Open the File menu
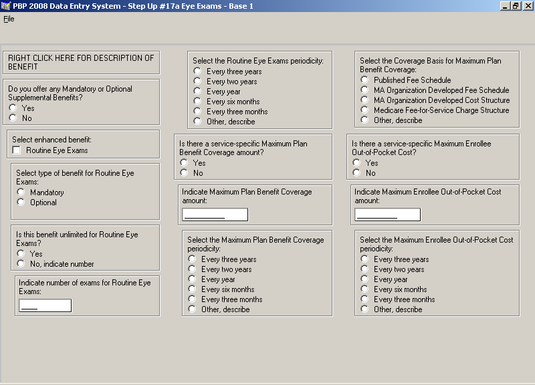This screenshot has width=535, height=385. 9,19
